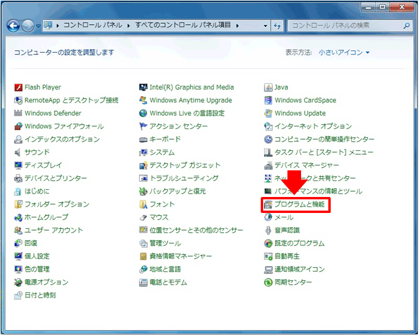
Task: Click the コントロール パネル breadcrumb
Action: pos(92,25)
